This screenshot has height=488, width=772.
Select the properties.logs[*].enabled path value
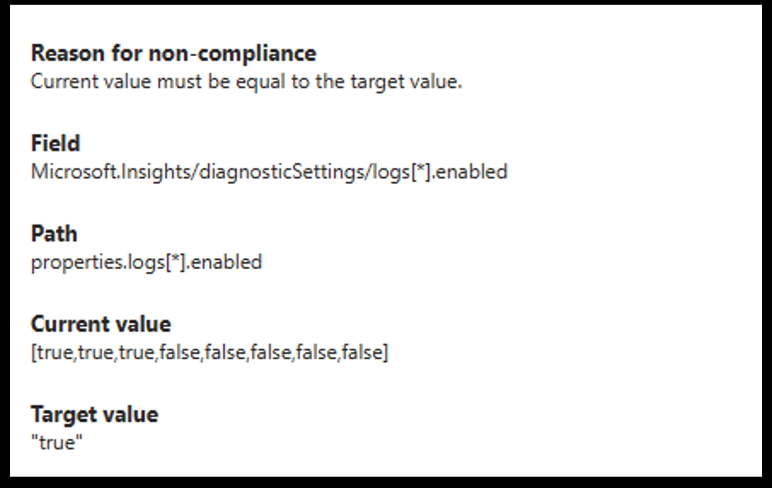coord(146,262)
